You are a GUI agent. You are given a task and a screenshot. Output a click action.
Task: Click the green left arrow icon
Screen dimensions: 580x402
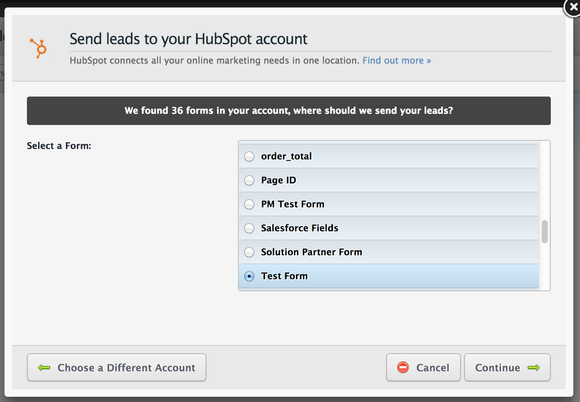[x=44, y=368]
